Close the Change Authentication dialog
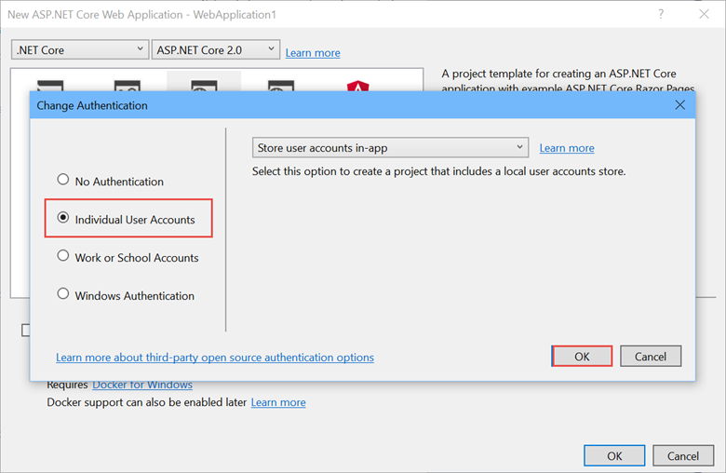 (x=679, y=105)
